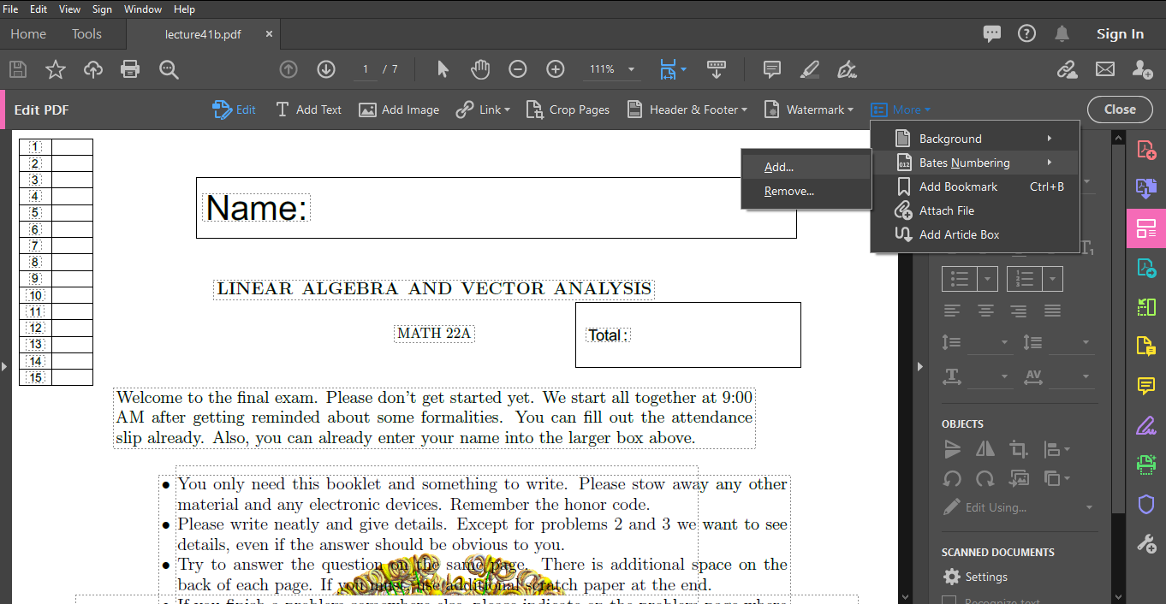Switch to the Tools tab
This screenshot has height=604, width=1166.
coord(86,34)
